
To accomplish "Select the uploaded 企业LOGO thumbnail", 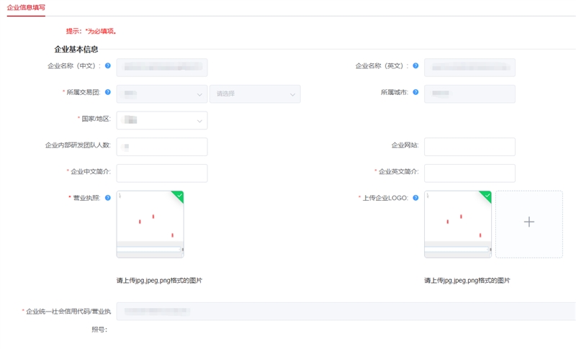I will [458, 225].
